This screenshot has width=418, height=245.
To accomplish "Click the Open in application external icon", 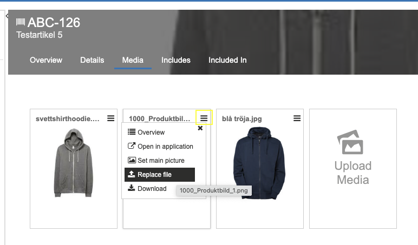I will click(132, 145).
